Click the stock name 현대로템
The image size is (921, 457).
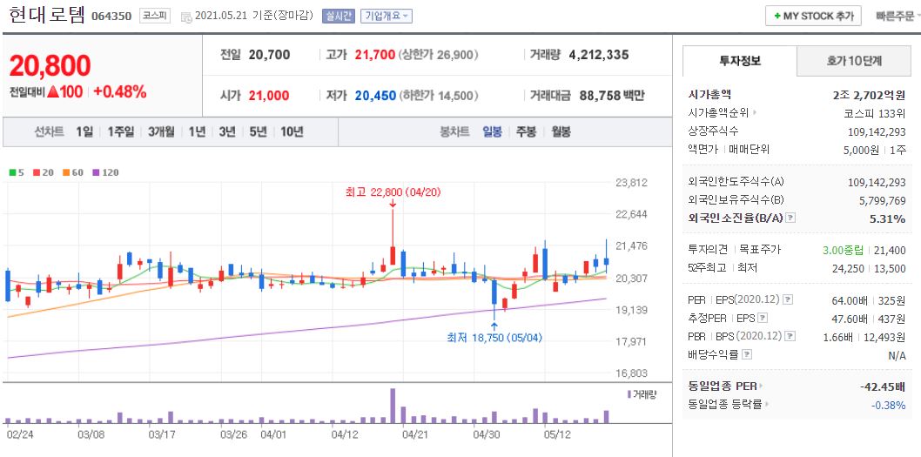47,16
